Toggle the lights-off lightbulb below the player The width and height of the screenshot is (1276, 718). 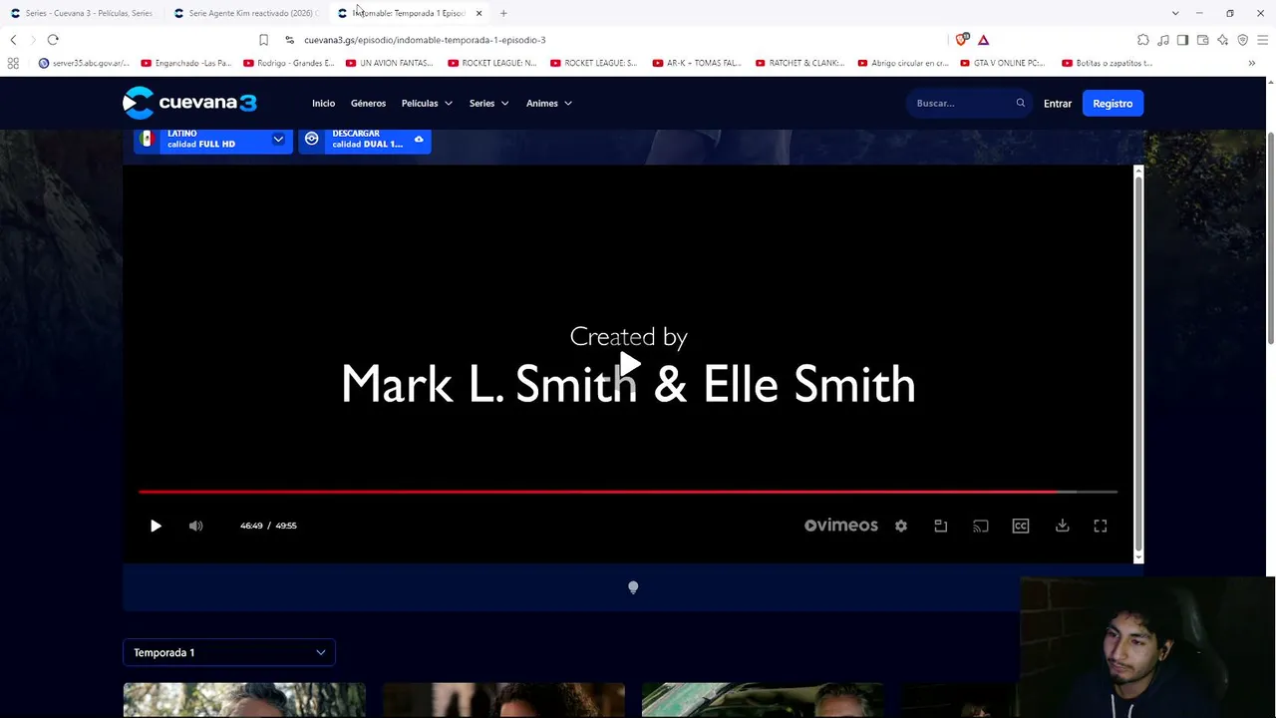point(633,587)
